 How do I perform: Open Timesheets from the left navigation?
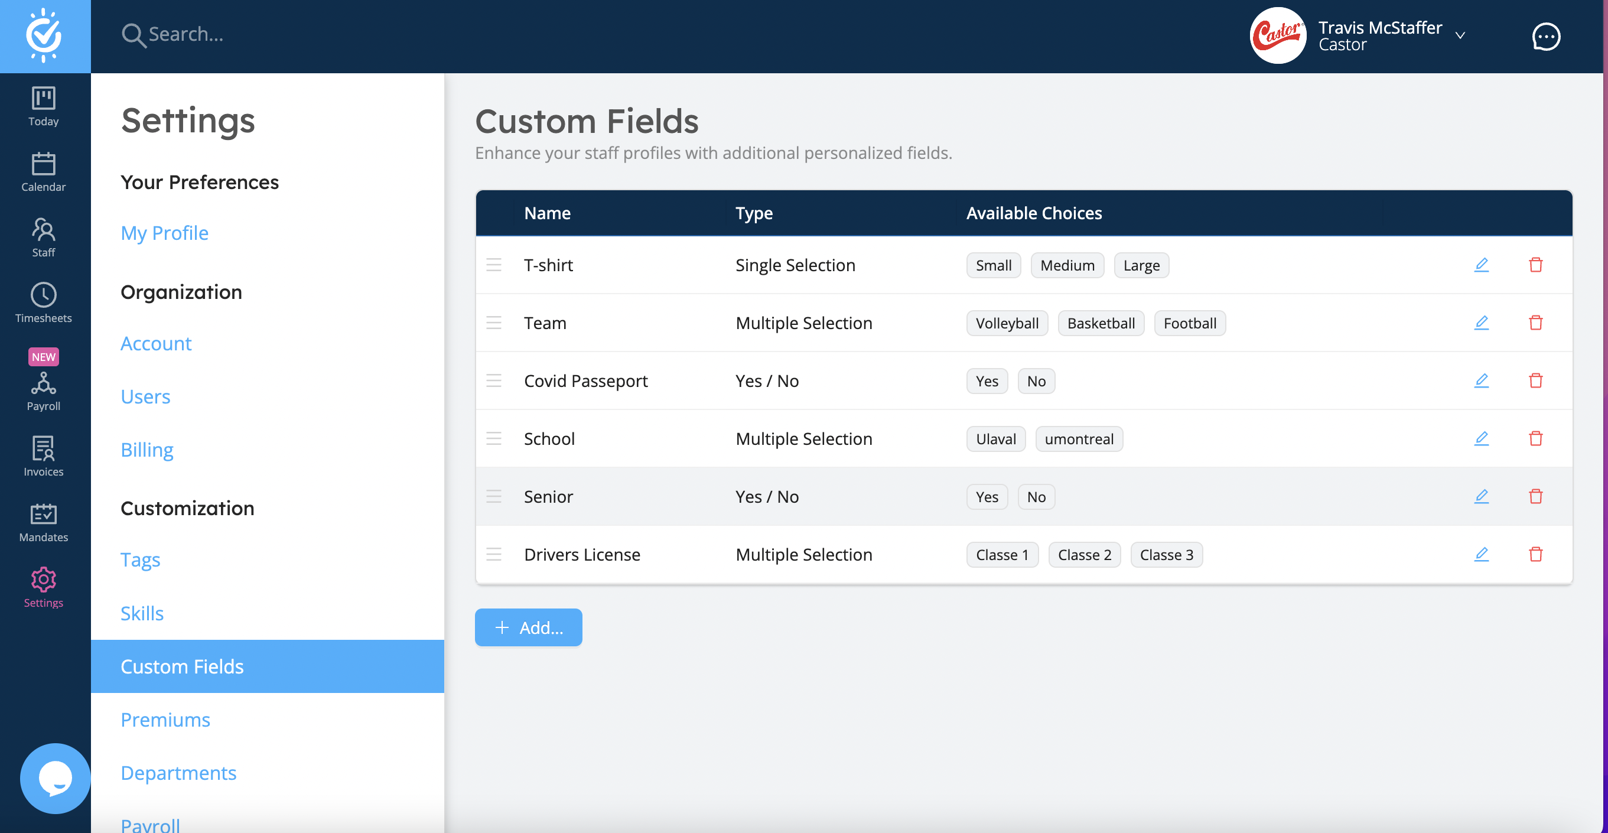coord(43,302)
